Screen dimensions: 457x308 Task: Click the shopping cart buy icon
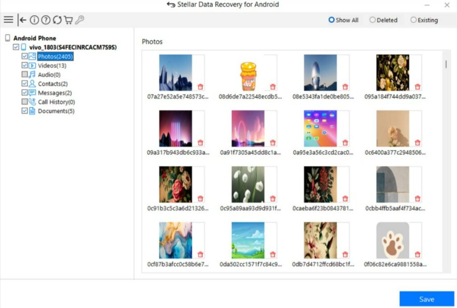pos(68,20)
